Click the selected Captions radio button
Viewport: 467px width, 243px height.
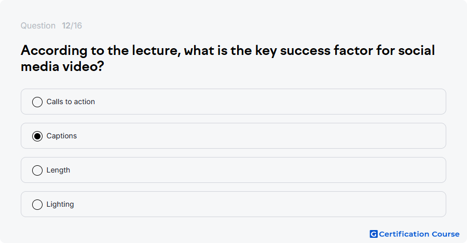[37, 136]
